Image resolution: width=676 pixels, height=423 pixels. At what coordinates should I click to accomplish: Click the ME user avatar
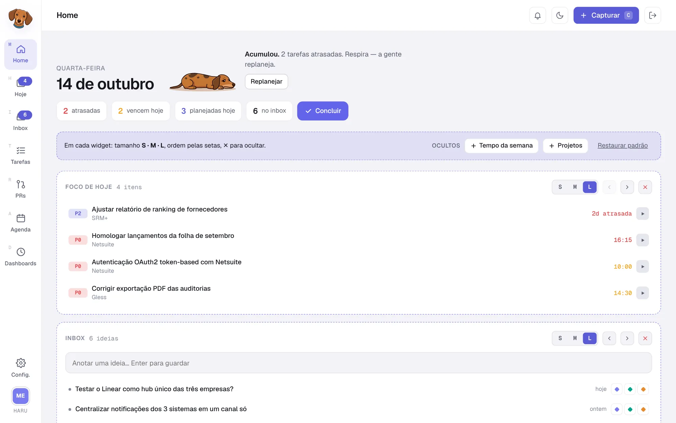point(21,396)
